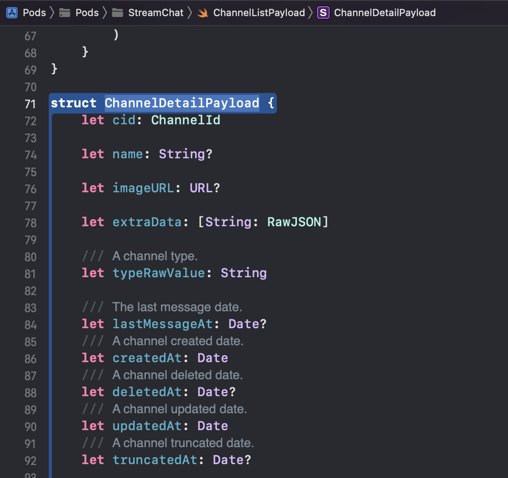The height and width of the screenshot is (478, 508).
Task: Click line number 78 in gutter
Action: [x=30, y=223]
